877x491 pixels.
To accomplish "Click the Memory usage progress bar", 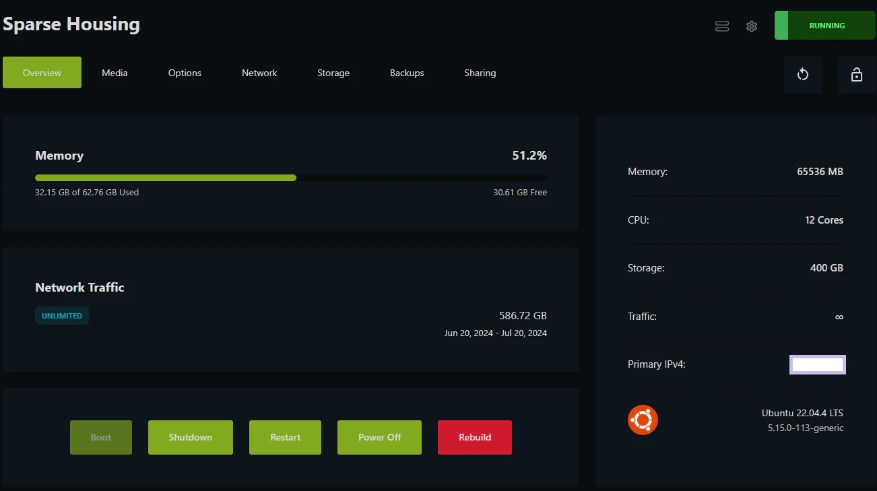I will pyautogui.click(x=290, y=178).
